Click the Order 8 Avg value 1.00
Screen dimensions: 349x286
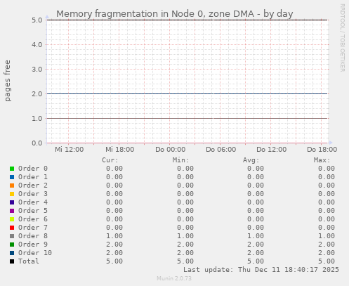256,236
